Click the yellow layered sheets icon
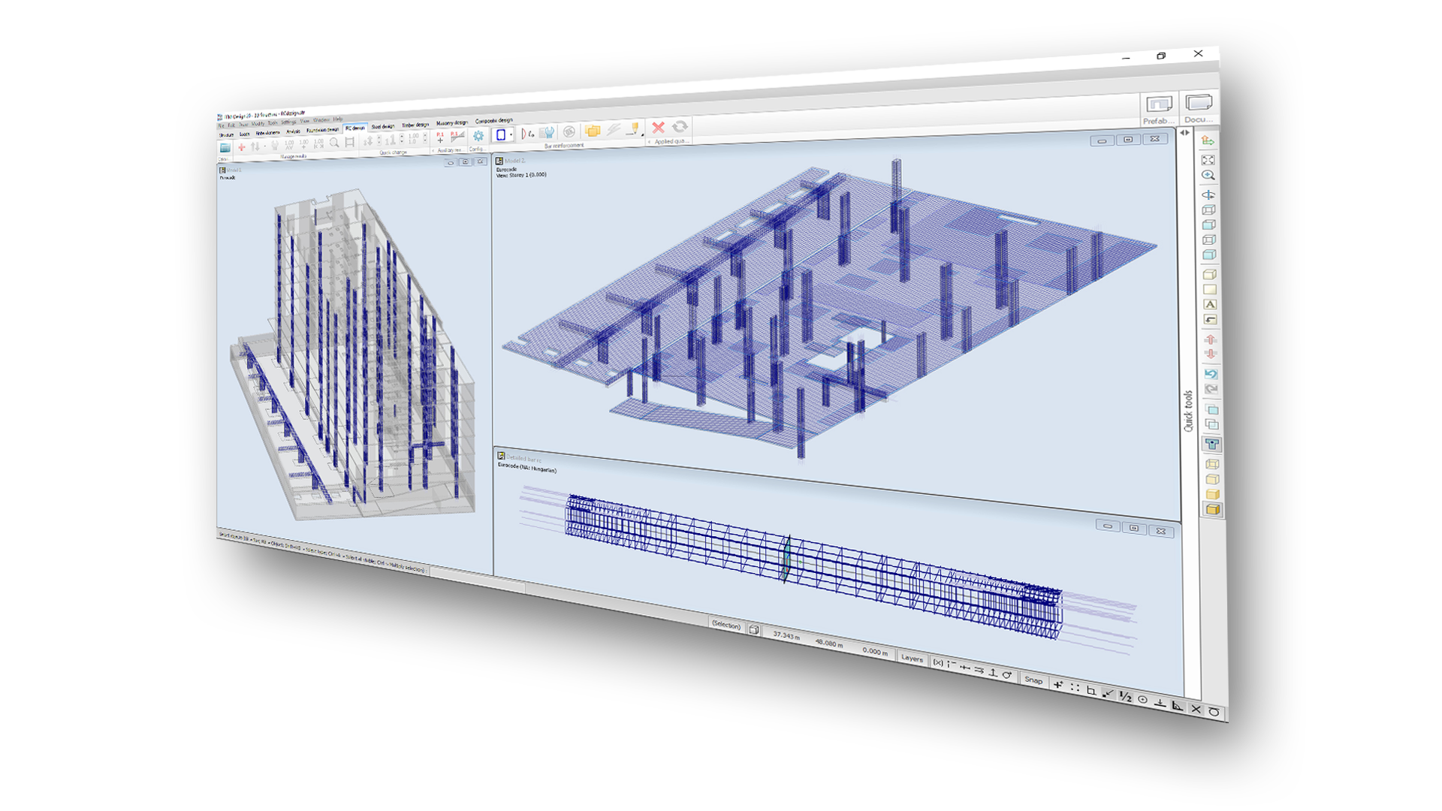1442x811 pixels. click(593, 131)
